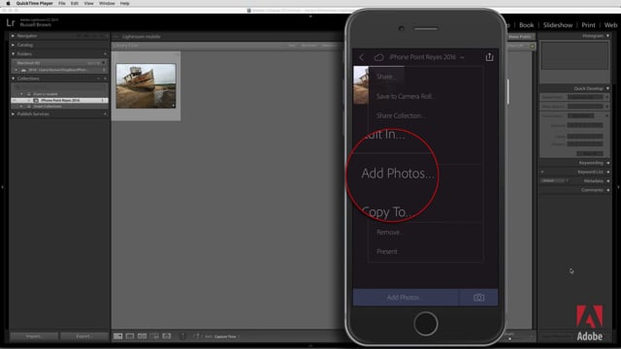This screenshot has height=349, width=621.
Task: Collapse the Histogram panel
Action: pyautogui.click(x=608, y=36)
